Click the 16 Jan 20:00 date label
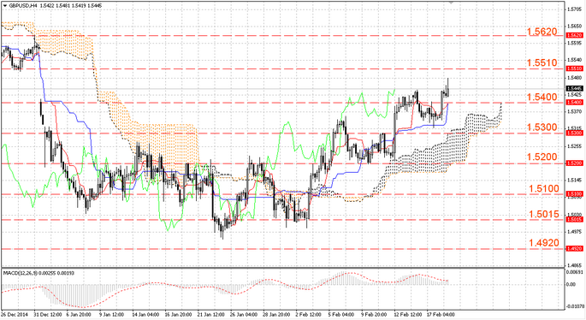The image size is (586, 320). (178, 314)
